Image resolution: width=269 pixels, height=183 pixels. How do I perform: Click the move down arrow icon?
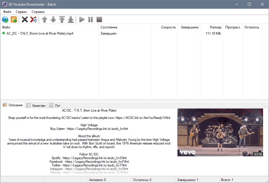53,19
